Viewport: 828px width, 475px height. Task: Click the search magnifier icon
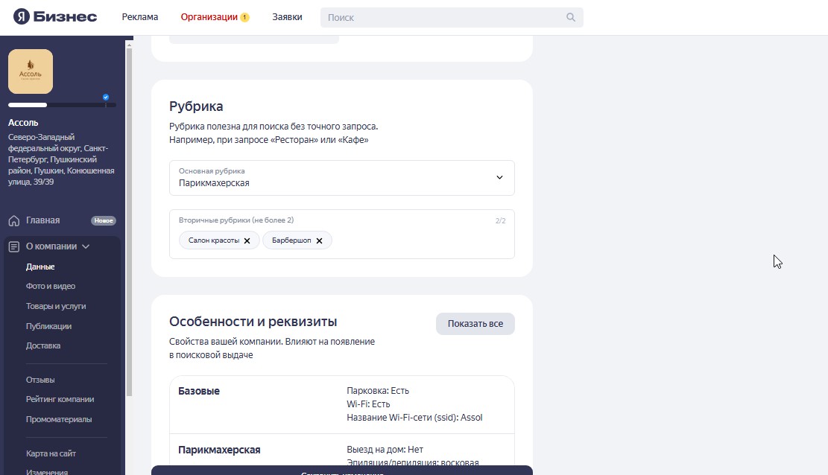(x=571, y=17)
